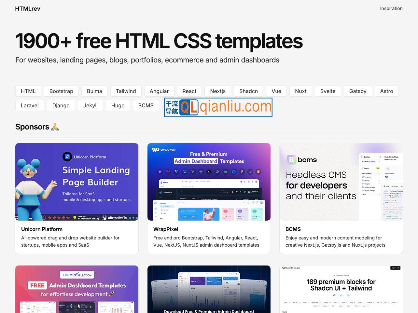This screenshot has width=418, height=313.
Task: Click the BCMS headless CMS thumbnail
Action: point(341,182)
